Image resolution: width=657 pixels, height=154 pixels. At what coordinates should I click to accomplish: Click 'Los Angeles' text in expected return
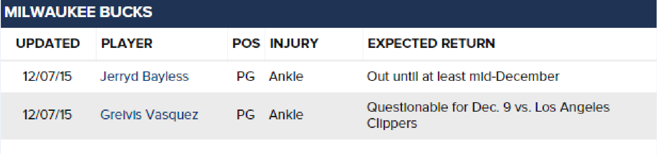click(x=573, y=107)
